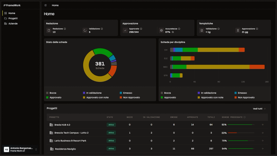Viewport: 277px width, 156px height.
Task: Toggle the sidebar panel icon
Action: point(45,5)
